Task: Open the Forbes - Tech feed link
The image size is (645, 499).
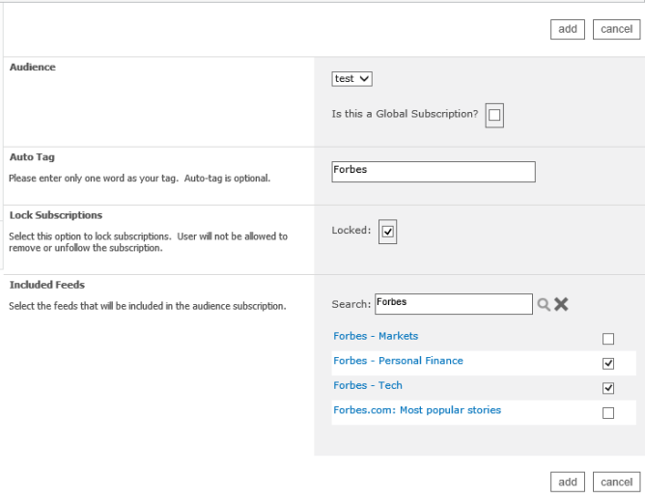Action: point(368,385)
